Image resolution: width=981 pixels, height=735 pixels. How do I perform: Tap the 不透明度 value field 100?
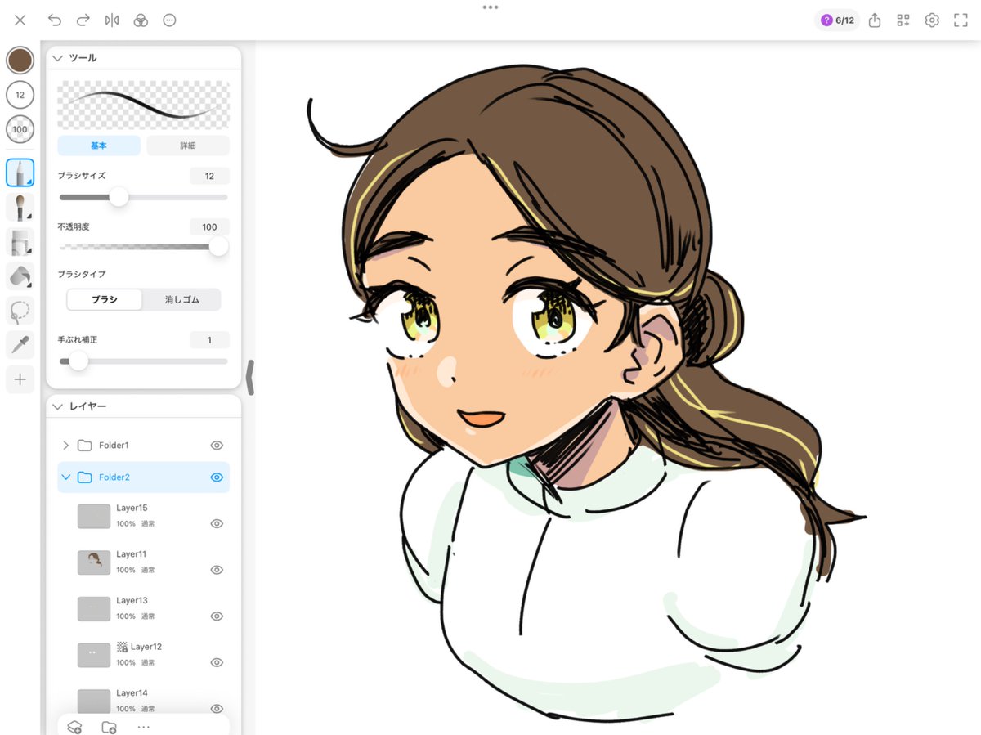tap(209, 226)
